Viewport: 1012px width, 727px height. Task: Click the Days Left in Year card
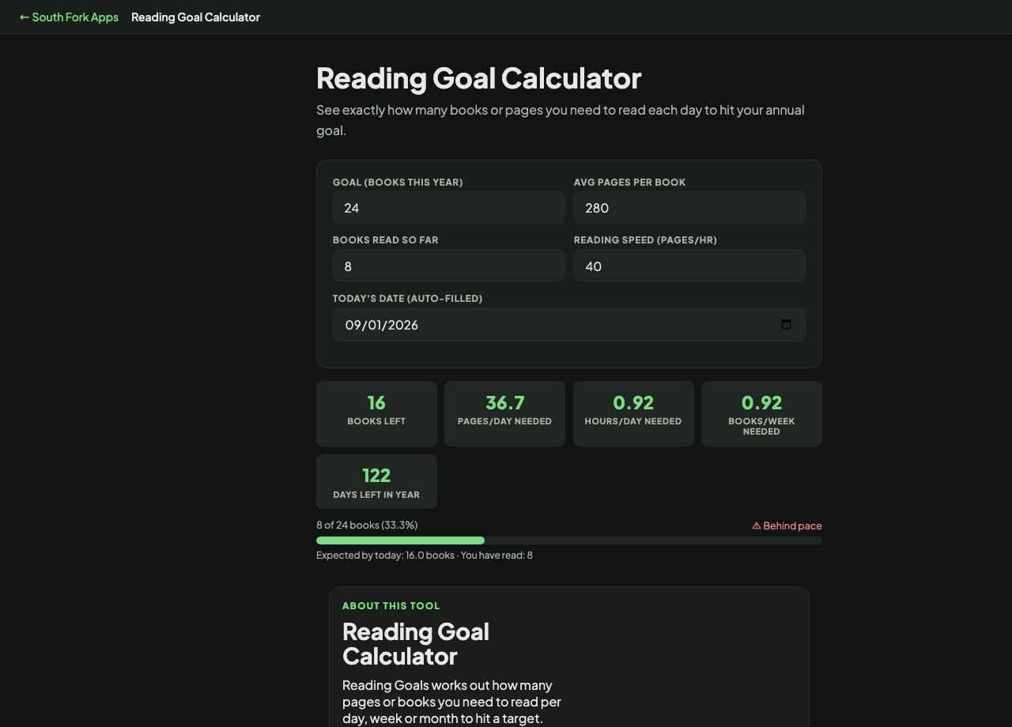pyautogui.click(x=376, y=481)
